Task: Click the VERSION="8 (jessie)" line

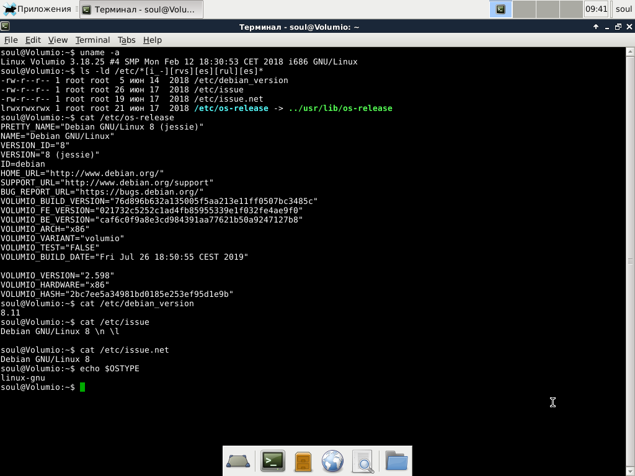Action: (50, 154)
